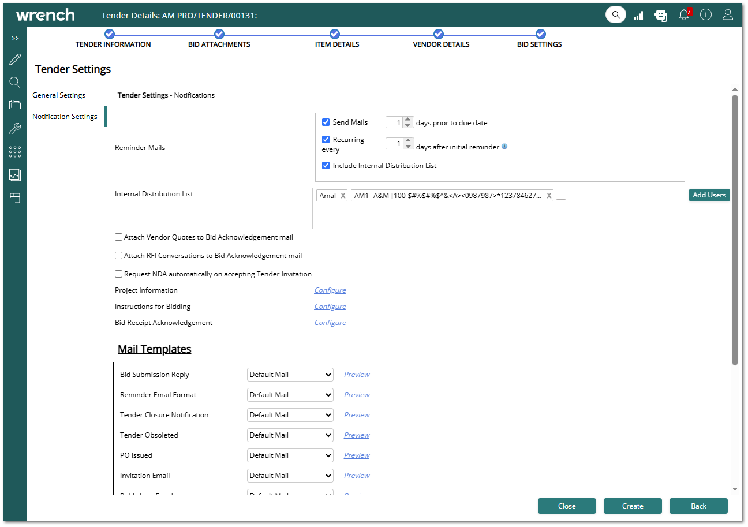748x527 pixels.
Task: Click the Create button
Action: [633, 506]
